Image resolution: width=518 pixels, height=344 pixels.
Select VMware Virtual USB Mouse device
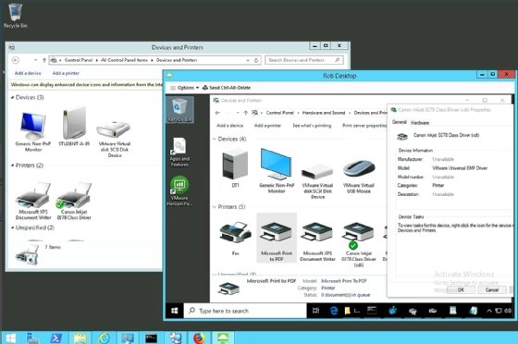pos(359,177)
